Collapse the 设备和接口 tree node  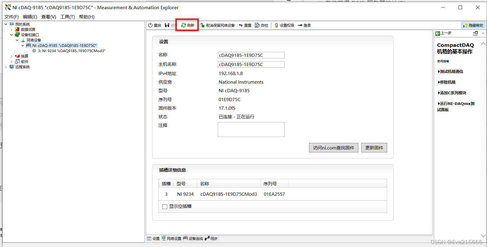point(11,35)
